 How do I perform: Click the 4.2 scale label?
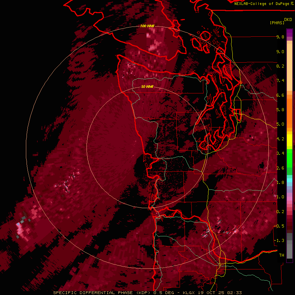(280, 139)
